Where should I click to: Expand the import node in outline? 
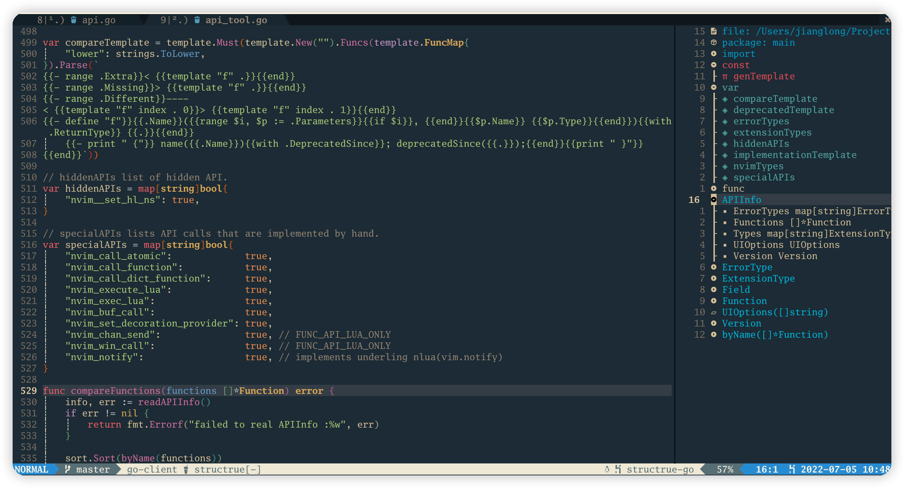tap(713, 54)
